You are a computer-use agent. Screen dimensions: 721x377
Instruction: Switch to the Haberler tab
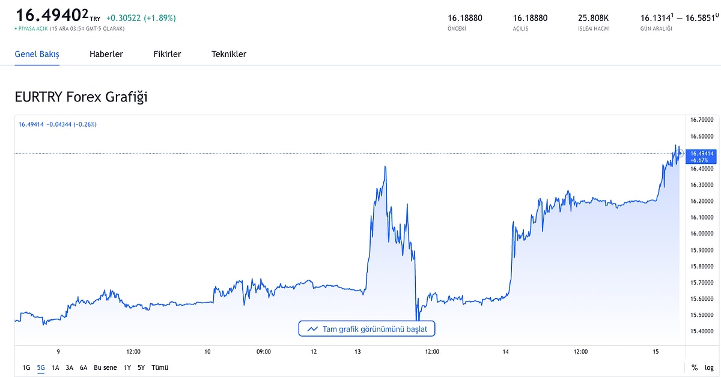106,54
